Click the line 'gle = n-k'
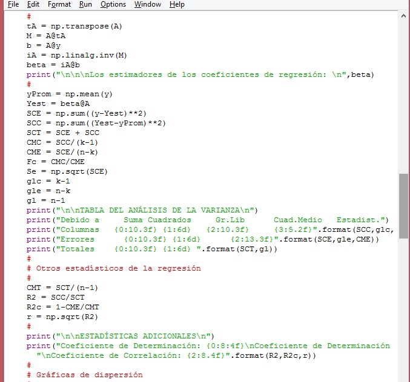Screen dimensions: 410x382 pos(48,191)
